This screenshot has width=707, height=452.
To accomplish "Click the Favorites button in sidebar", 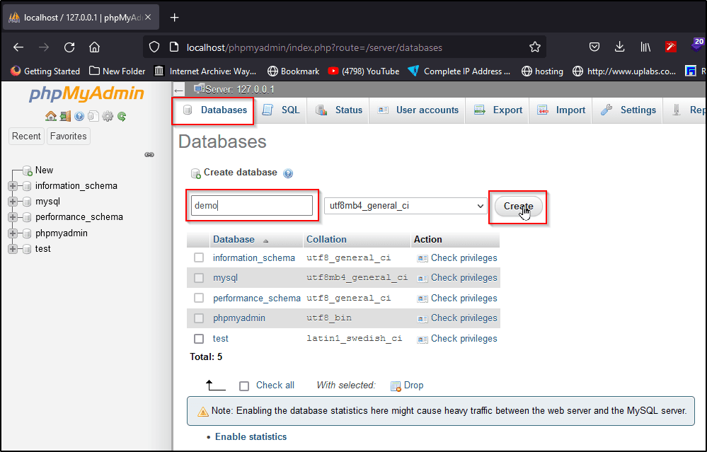I will (x=69, y=136).
